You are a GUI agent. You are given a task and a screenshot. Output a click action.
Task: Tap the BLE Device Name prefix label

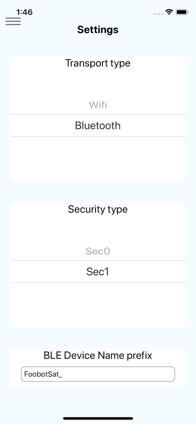[98, 356]
